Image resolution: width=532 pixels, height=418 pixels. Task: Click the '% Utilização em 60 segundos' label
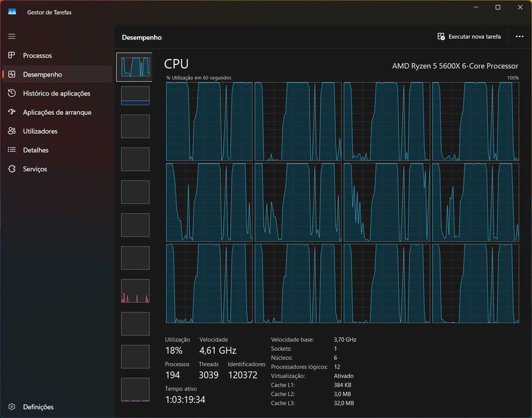199,78
